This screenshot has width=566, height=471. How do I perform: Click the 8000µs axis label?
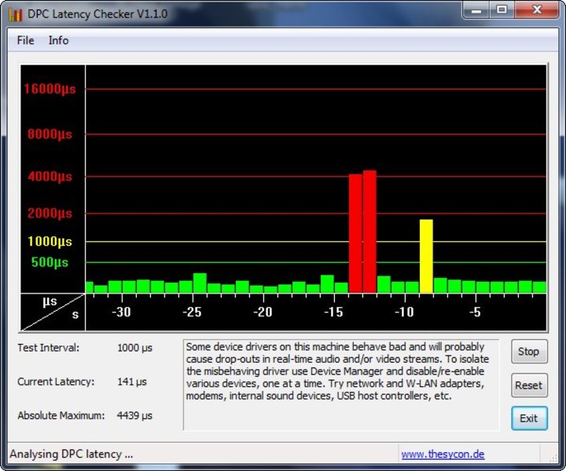click(x=50, y=134)
